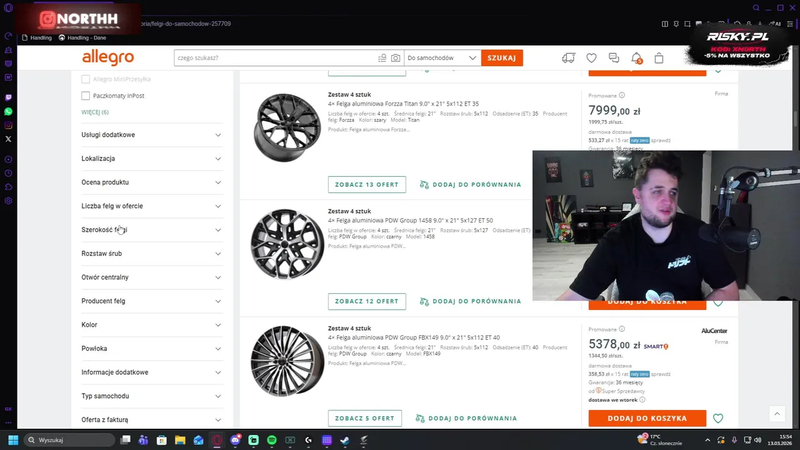Viewport: 800px width, 450px height.
Task: Click the czego szukasz search field
Action: coord(275,58)
